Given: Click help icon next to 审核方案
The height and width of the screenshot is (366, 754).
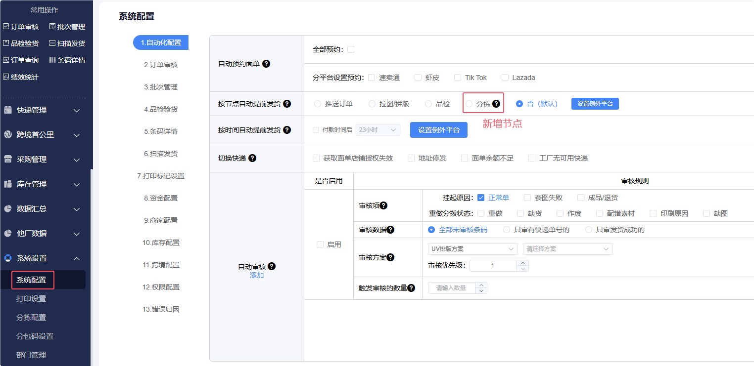Looking at the screenshot, I should pos(391,257).
